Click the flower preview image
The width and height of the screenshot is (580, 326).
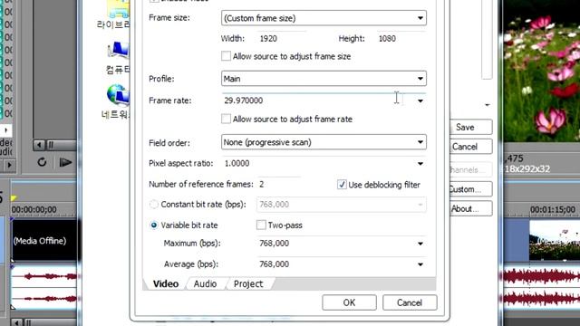point(542,71)
